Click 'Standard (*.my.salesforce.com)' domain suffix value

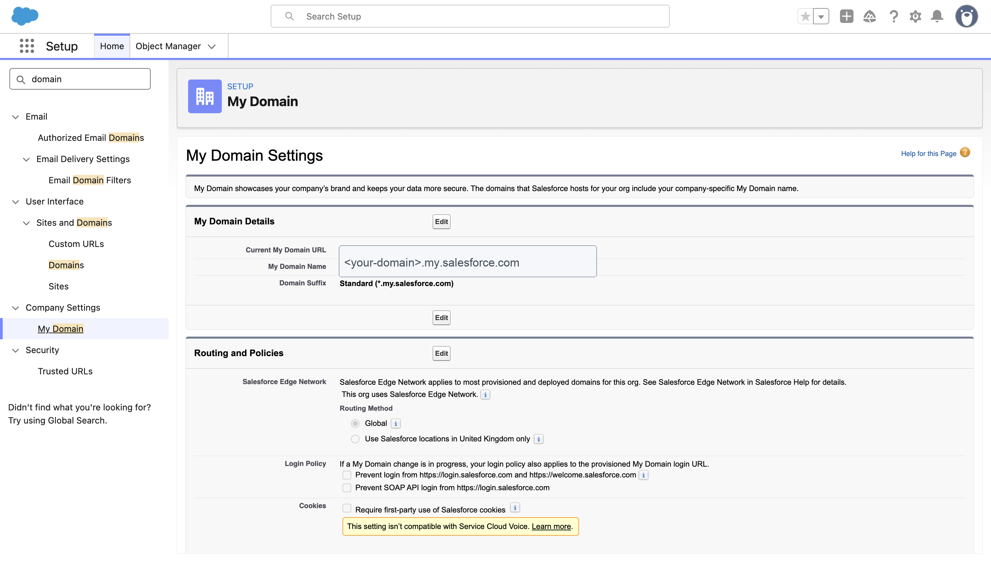pos(396,283)
